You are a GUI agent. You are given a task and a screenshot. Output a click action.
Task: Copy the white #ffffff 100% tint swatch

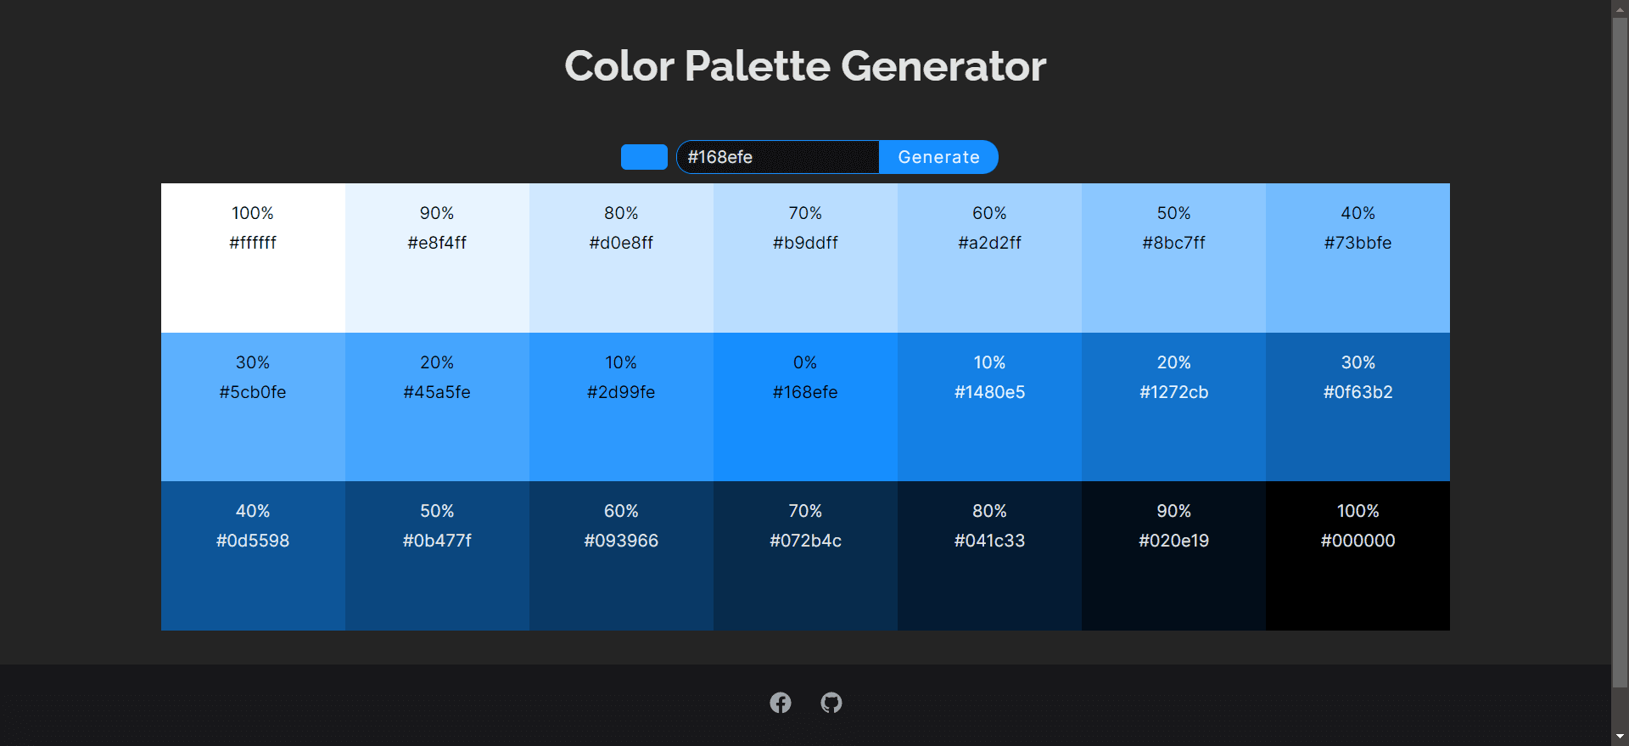[252, 257]
